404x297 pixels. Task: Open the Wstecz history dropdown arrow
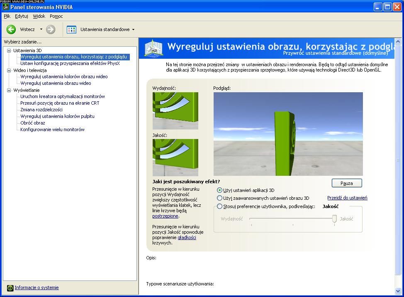(41, 29)
